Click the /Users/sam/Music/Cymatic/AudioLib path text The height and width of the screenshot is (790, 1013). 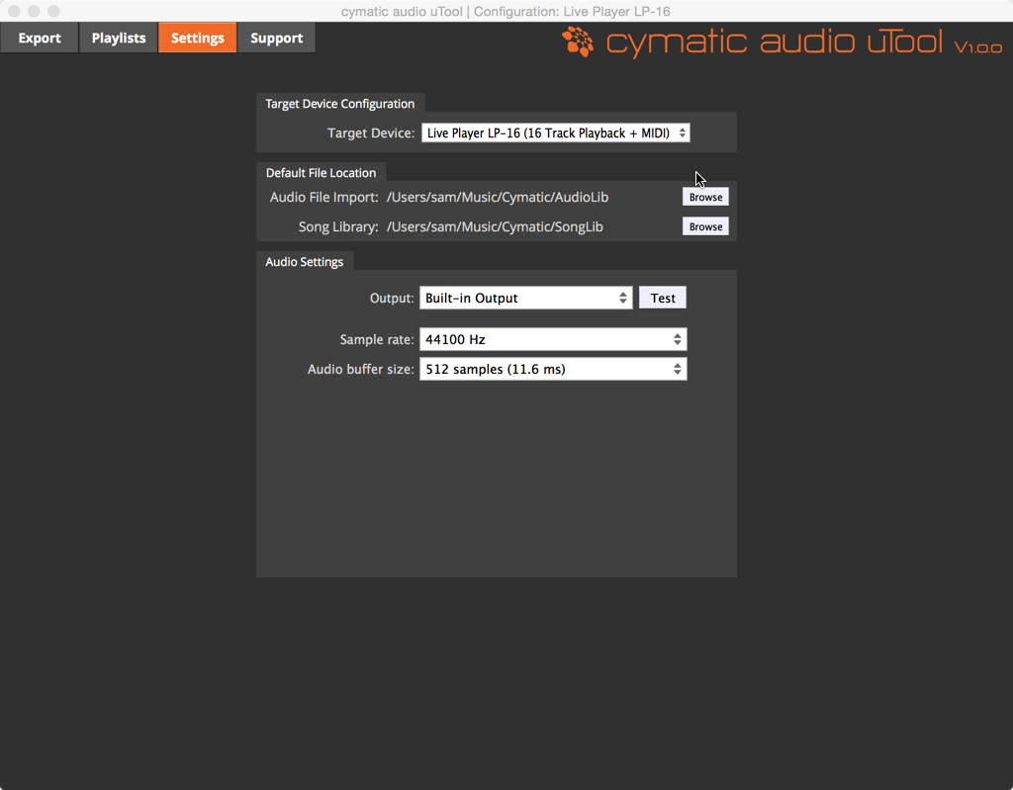(498, 197)
